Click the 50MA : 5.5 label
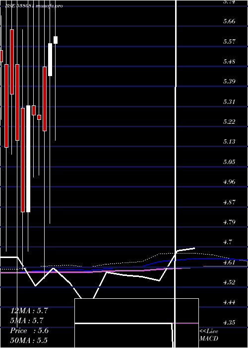 point(29,341)
